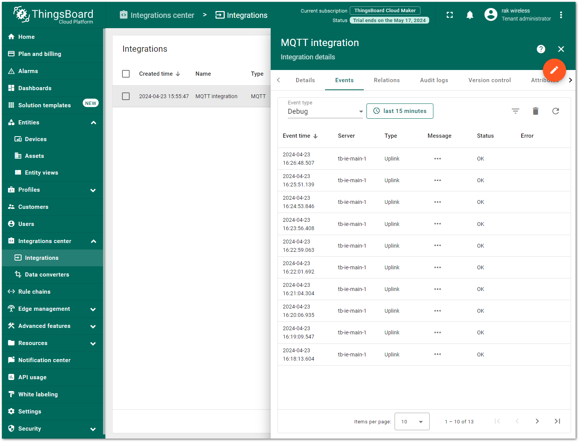Expand Advanced features sidebar section
Viewport: 579px width, 442px height.
click(93, 326)
